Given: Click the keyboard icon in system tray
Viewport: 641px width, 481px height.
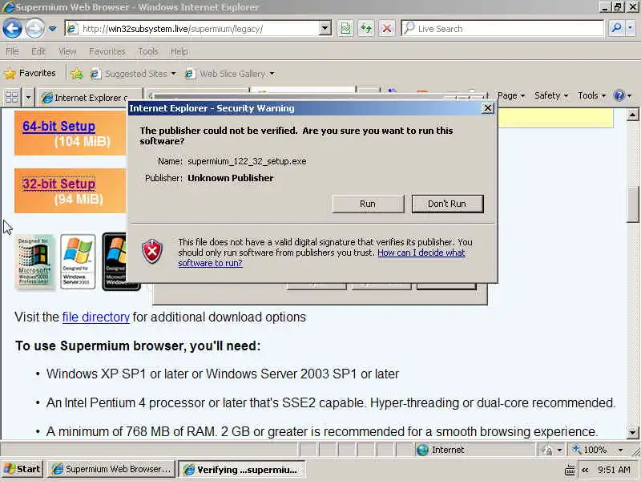Looking at the screenshot, I should click(570, 470).
